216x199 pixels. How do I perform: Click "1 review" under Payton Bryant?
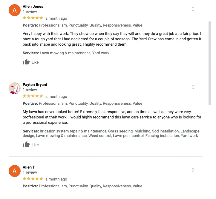30,90
